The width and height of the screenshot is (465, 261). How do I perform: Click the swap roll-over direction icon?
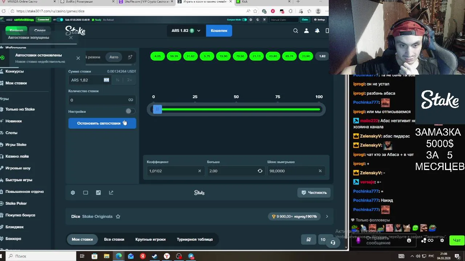point(260,171)
